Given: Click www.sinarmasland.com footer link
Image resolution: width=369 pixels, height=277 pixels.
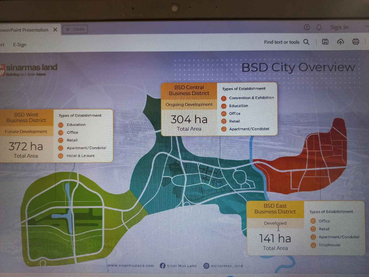Looking at the screenshot, I should pos(131,266).
